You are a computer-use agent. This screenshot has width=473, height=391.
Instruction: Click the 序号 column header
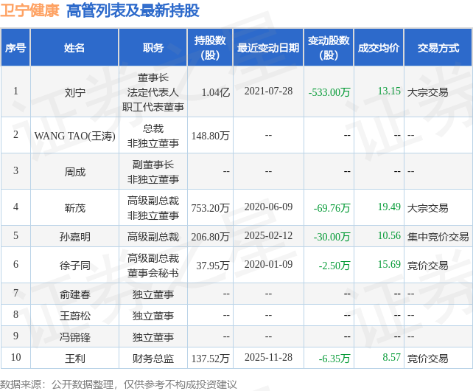pos(15,47)
